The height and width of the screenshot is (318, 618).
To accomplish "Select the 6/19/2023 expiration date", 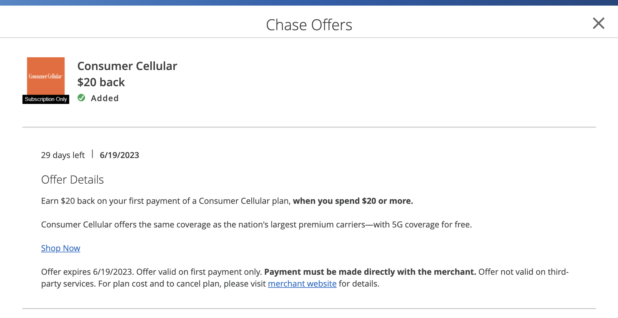I will (120, 155).
